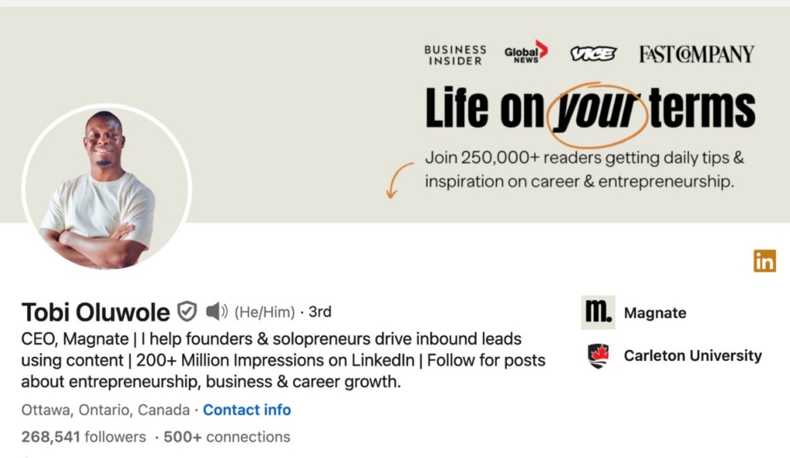Open the Contact info link

pos(247,409)
